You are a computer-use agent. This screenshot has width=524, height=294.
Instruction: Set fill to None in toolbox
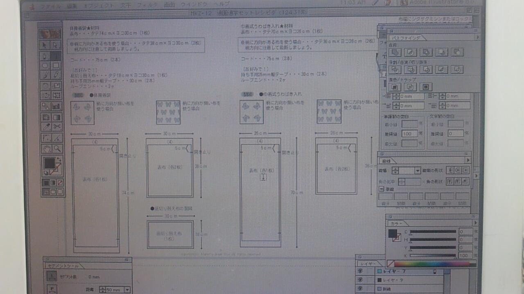(60, 183)
